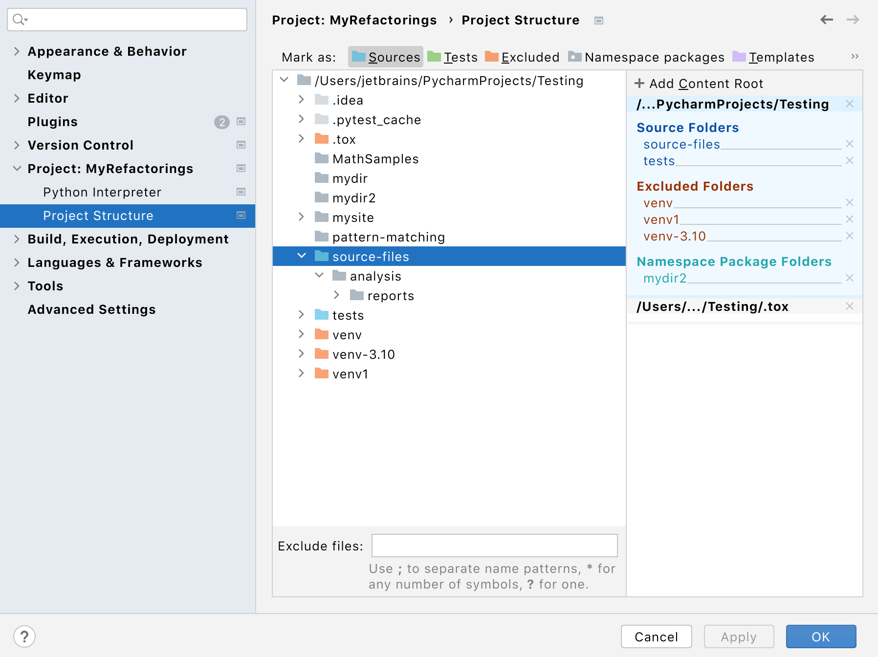
Task: Mark selected folder as Sources
Action: (x=385, y=57)
